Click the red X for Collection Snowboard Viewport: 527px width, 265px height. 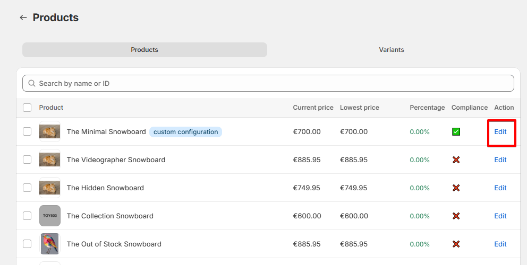coord(456,216)
